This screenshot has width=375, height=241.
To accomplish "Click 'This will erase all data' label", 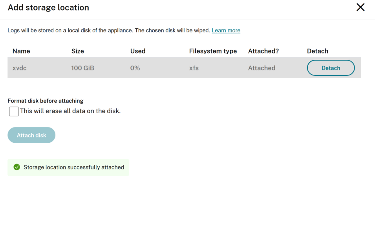I will (x=70, y=111).
